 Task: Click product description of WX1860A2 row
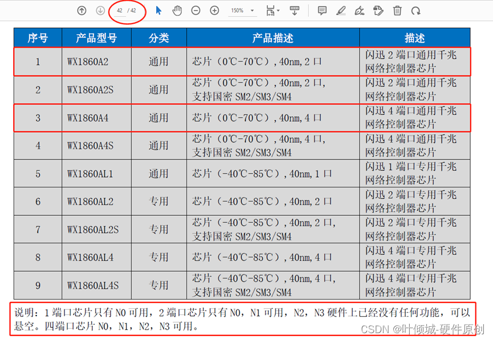(x=273, y=62)
